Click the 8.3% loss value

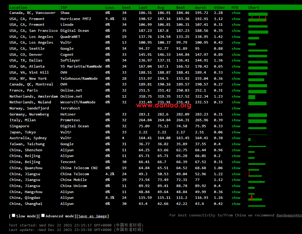tap(110, 198)
